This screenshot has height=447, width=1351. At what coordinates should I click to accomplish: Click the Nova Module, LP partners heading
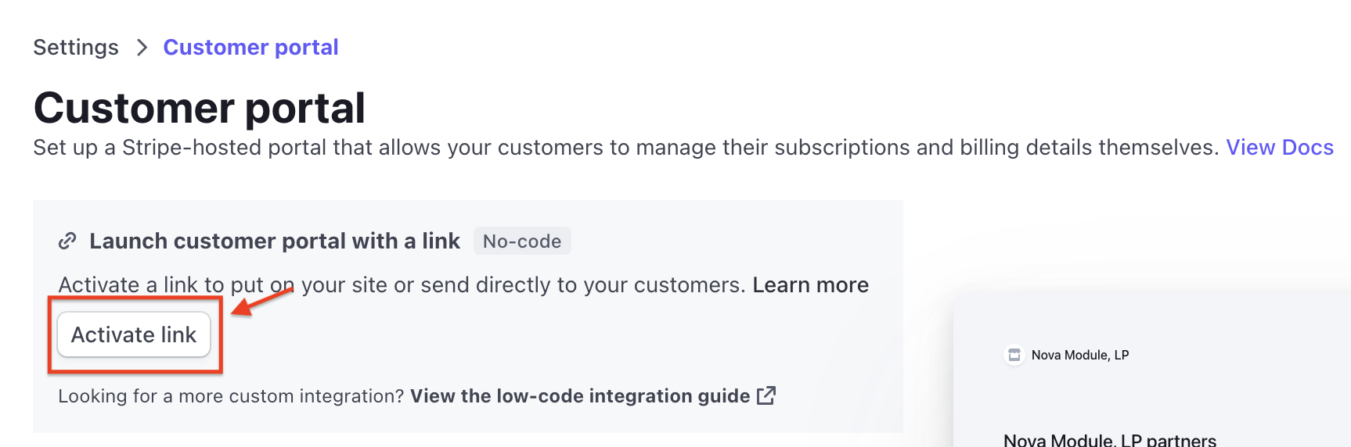click(1110, 439)
